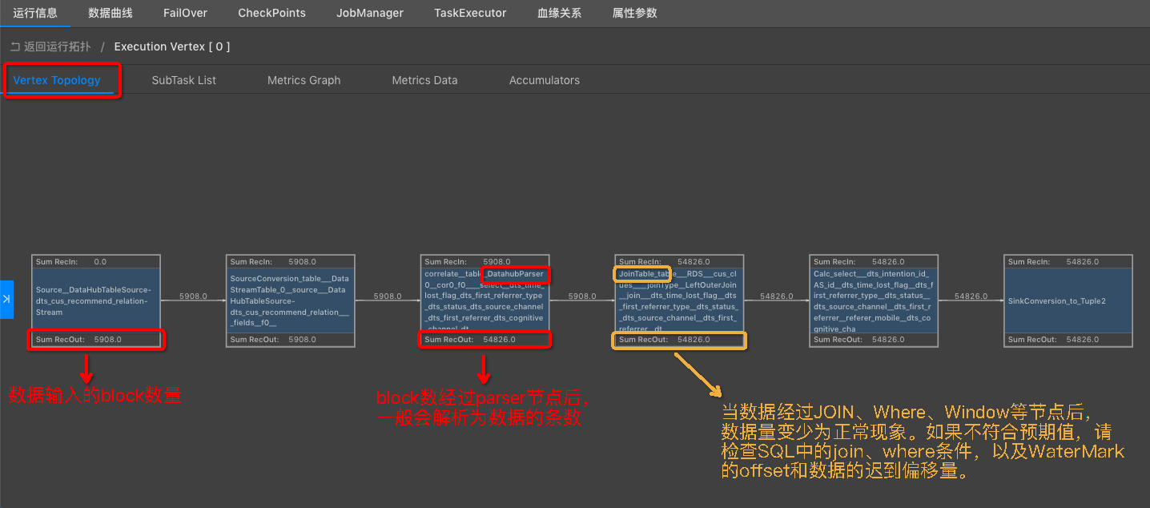
Task: Click Sum RecOut 54826.0 on JoinTable node
Action: [x=680, y=340]
